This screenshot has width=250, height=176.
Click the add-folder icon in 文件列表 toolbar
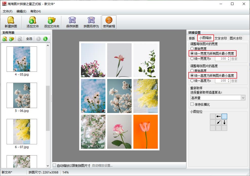click(x=12, y=39)
